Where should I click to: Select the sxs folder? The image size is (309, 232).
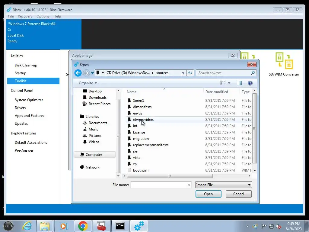[135, 151]
